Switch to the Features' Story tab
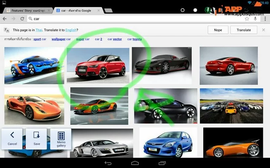Screen dimensions: 270x168 coord(28,10)
